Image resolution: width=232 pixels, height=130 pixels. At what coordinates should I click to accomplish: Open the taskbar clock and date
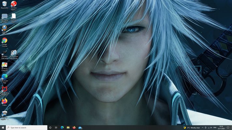(x=221, y=128)
